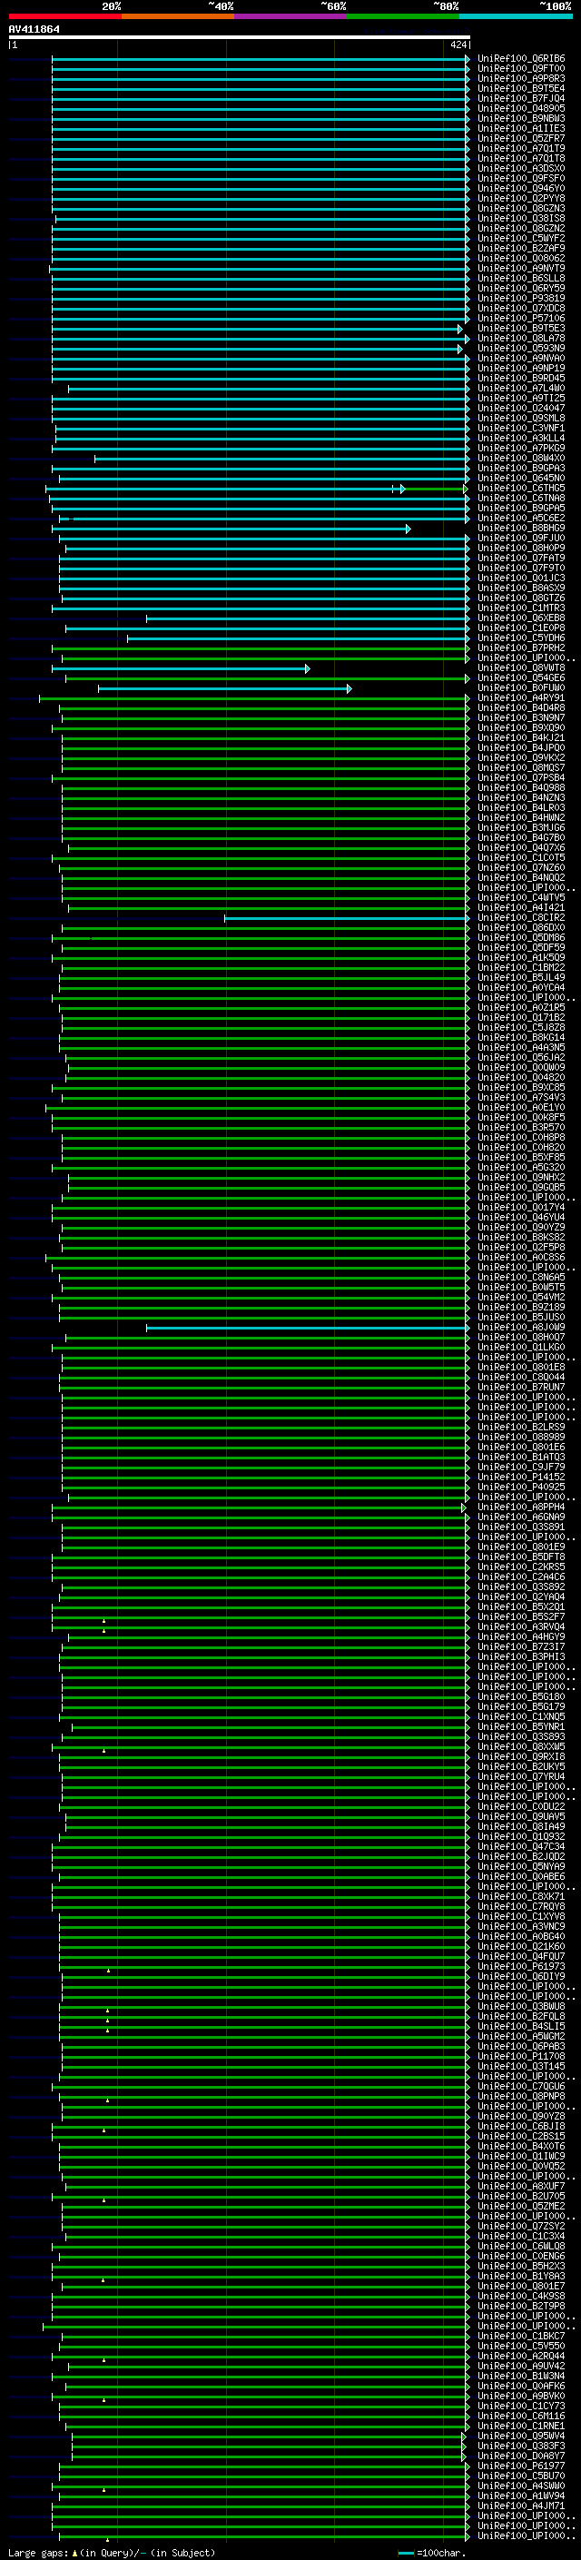Click UniRef100_Q645N0 label
The image size is (581, 2560).
[x=521, y=478]
